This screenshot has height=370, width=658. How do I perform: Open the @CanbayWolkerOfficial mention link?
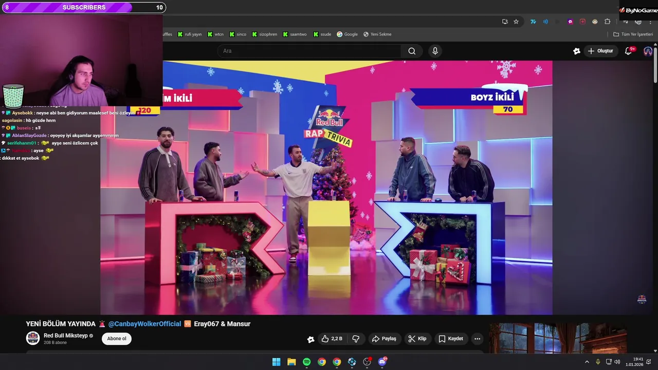[x=144, y=324]
